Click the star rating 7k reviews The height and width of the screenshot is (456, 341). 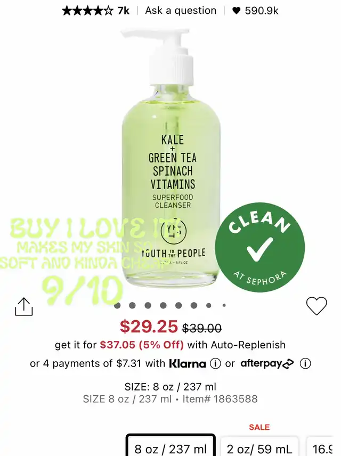[x=96, y=11]
